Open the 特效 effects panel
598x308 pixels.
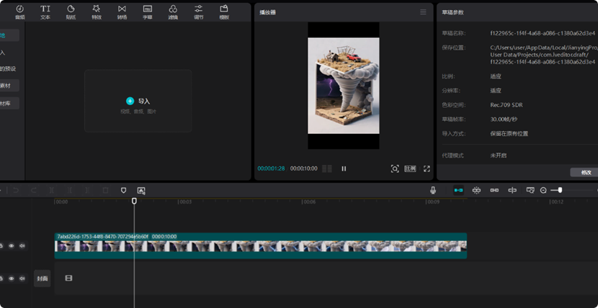click(x=97, y=12)
